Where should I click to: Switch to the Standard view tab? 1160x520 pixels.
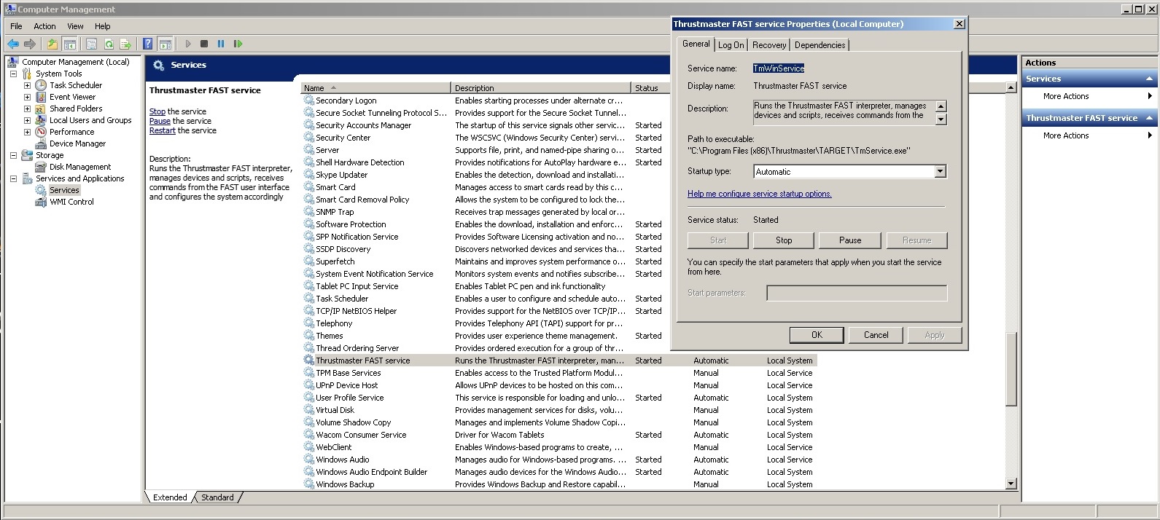pos(217,497)
